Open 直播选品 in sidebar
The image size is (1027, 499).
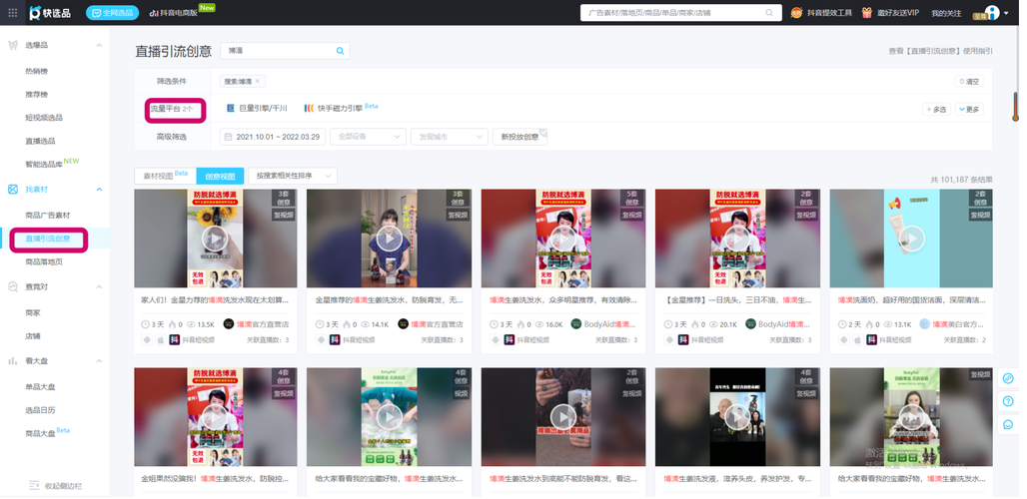pyautogui.click(x=40, y=141)
